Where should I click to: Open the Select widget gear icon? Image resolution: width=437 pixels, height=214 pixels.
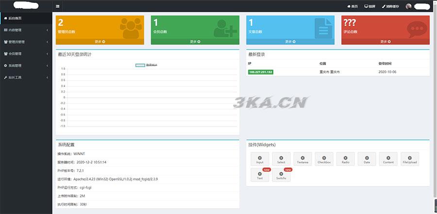[281, 159]
